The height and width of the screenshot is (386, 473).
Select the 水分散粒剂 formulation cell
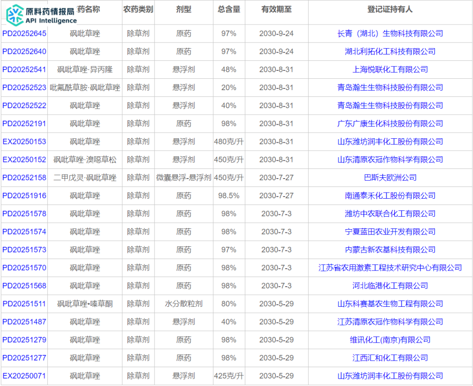[x=184, y=304]
